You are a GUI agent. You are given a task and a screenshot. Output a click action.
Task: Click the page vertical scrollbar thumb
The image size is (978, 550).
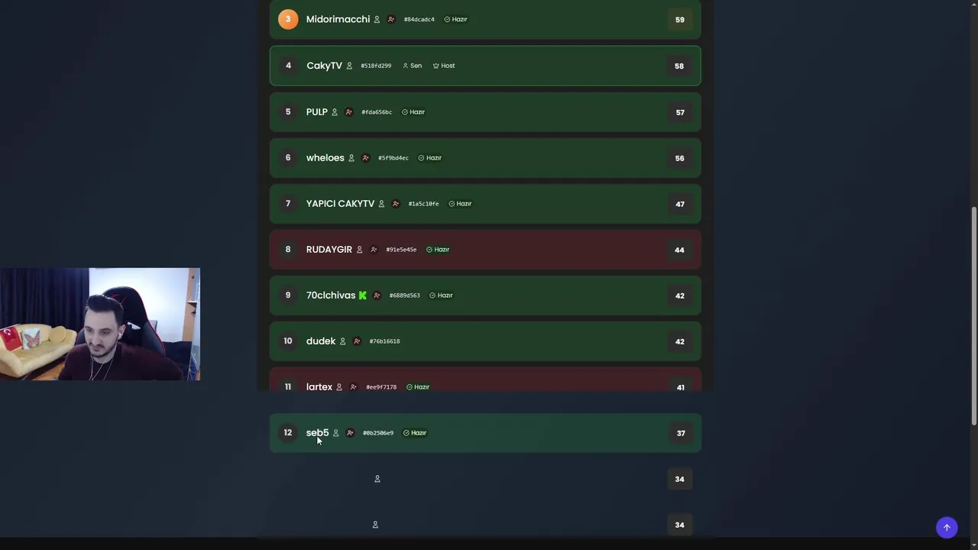(974, 315)
